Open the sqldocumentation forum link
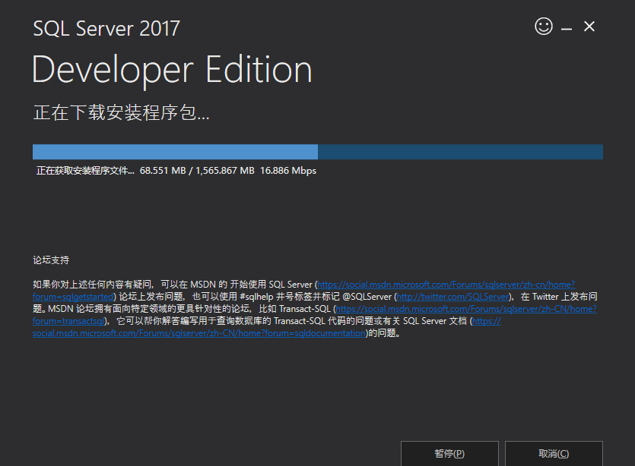Viewport: 635px width, 466px height. point(198,333)
